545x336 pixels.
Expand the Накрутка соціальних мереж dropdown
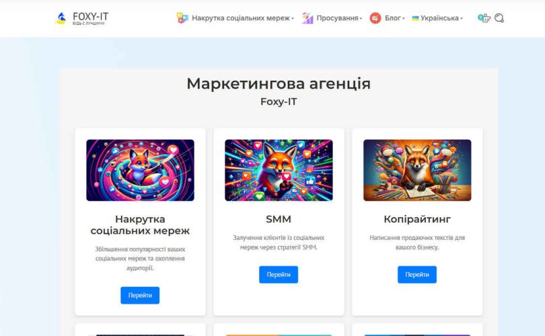click(x=243, y=18)
